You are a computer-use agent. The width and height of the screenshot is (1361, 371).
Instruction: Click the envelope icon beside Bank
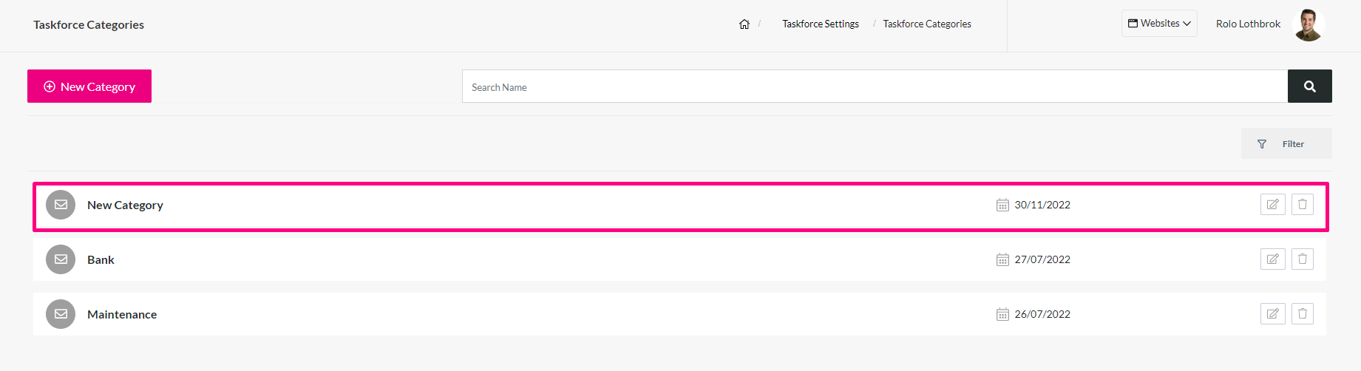(61, 259)
